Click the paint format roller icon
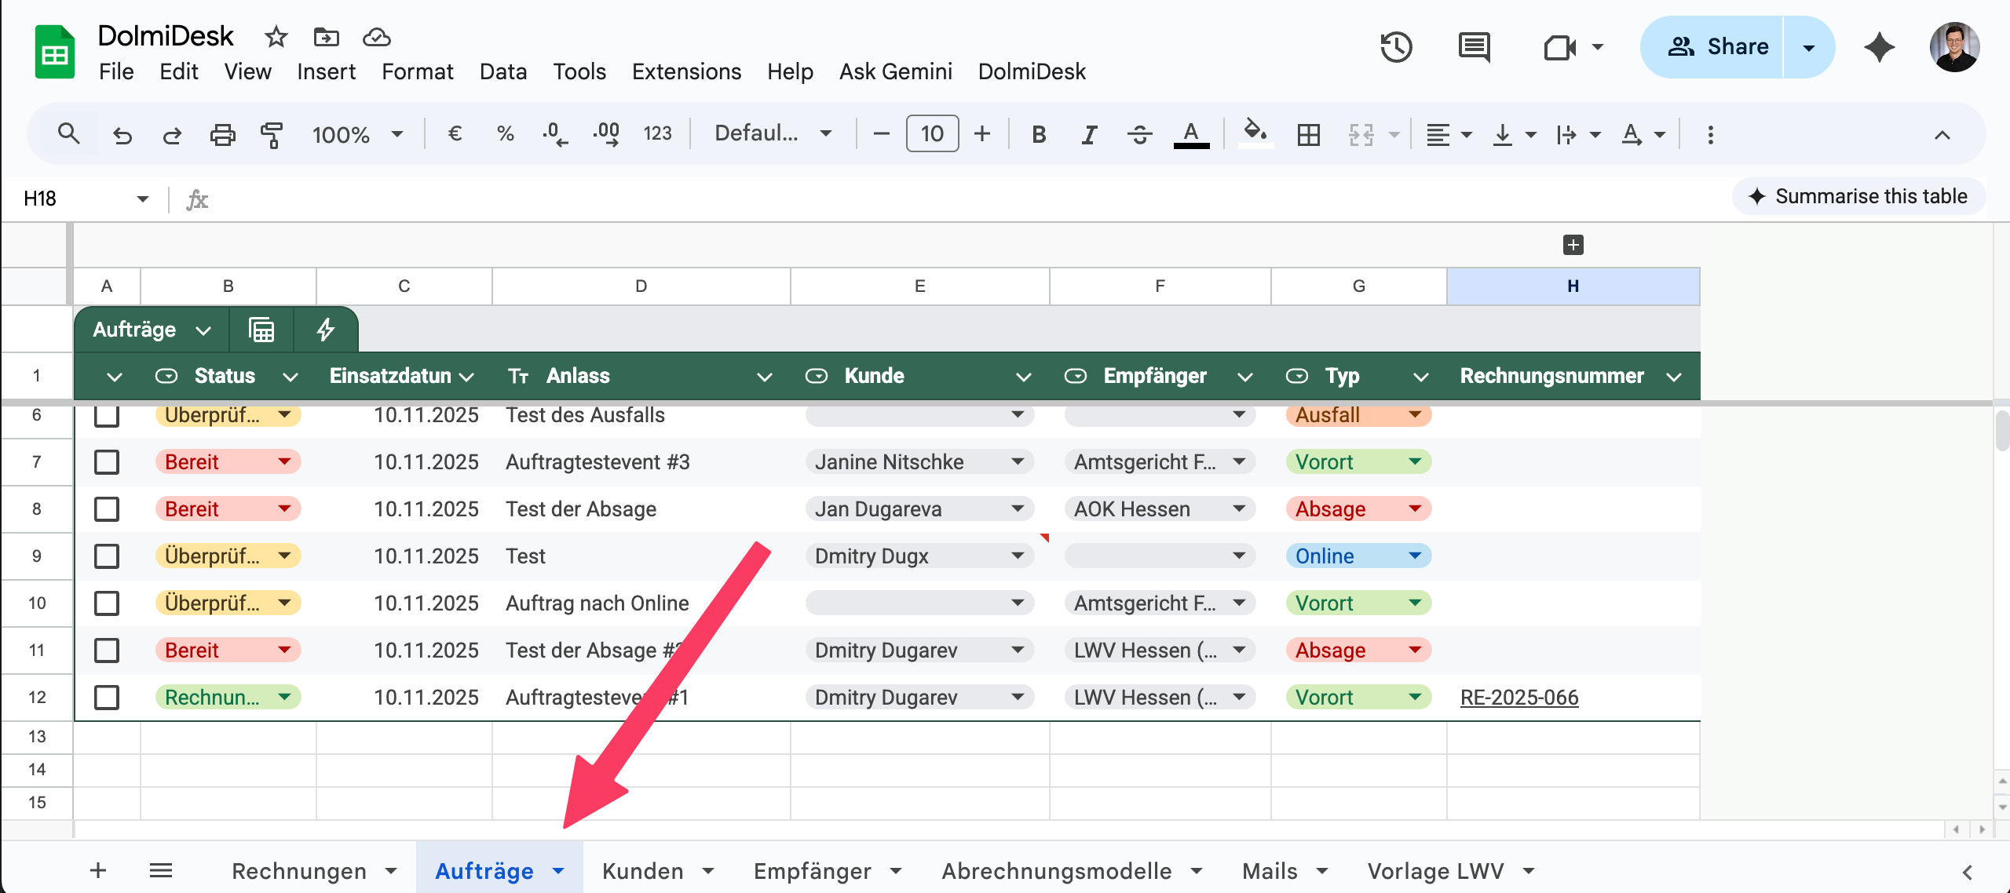Viewport: 2010px width, 893px height. [x=271, y=134]
